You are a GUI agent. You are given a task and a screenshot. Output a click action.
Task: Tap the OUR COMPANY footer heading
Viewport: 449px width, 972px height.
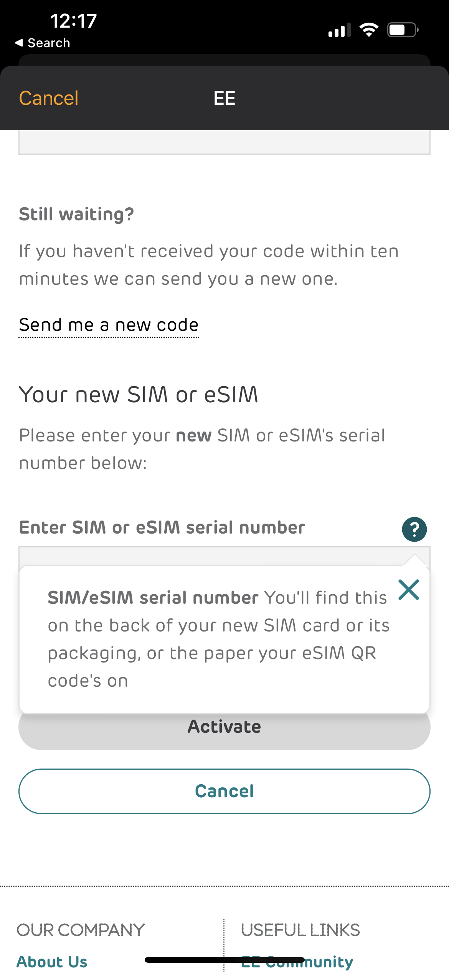point(81,930)
